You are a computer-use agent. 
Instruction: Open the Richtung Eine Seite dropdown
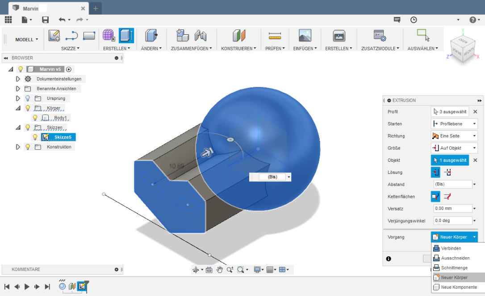click(454, 136)
